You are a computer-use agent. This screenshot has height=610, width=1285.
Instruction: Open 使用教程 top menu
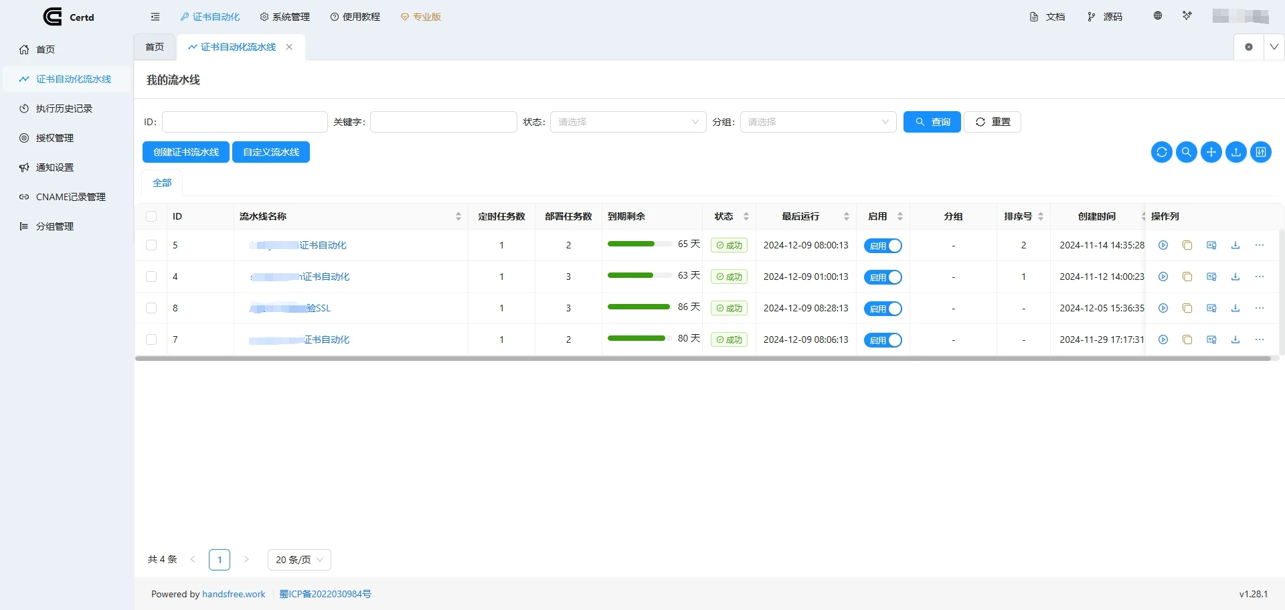tap(355, 17)
